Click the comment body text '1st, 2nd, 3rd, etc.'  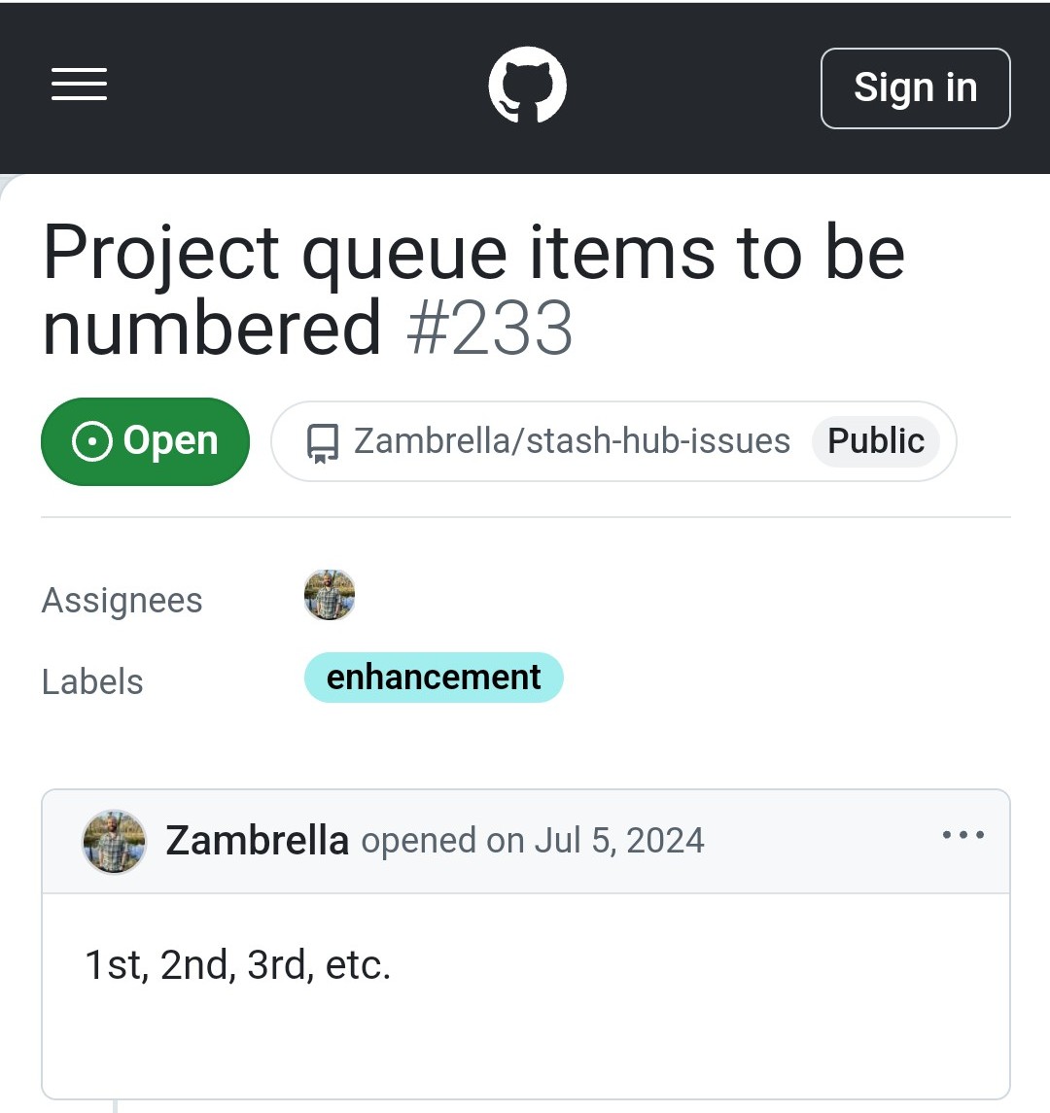pos(238,965)
